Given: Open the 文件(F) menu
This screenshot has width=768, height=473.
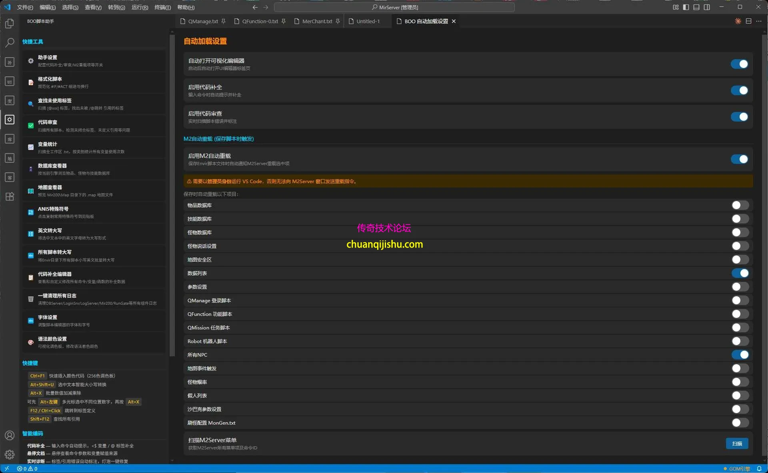Looking at the screenshot, I should click(25, 7).
